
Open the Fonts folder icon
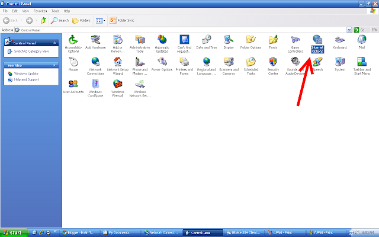click(273, 42)
